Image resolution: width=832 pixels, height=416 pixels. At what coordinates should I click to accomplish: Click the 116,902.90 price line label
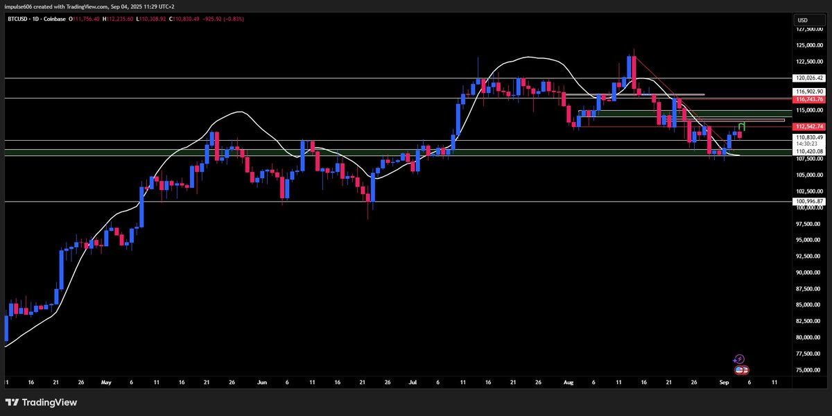[808, 92]
